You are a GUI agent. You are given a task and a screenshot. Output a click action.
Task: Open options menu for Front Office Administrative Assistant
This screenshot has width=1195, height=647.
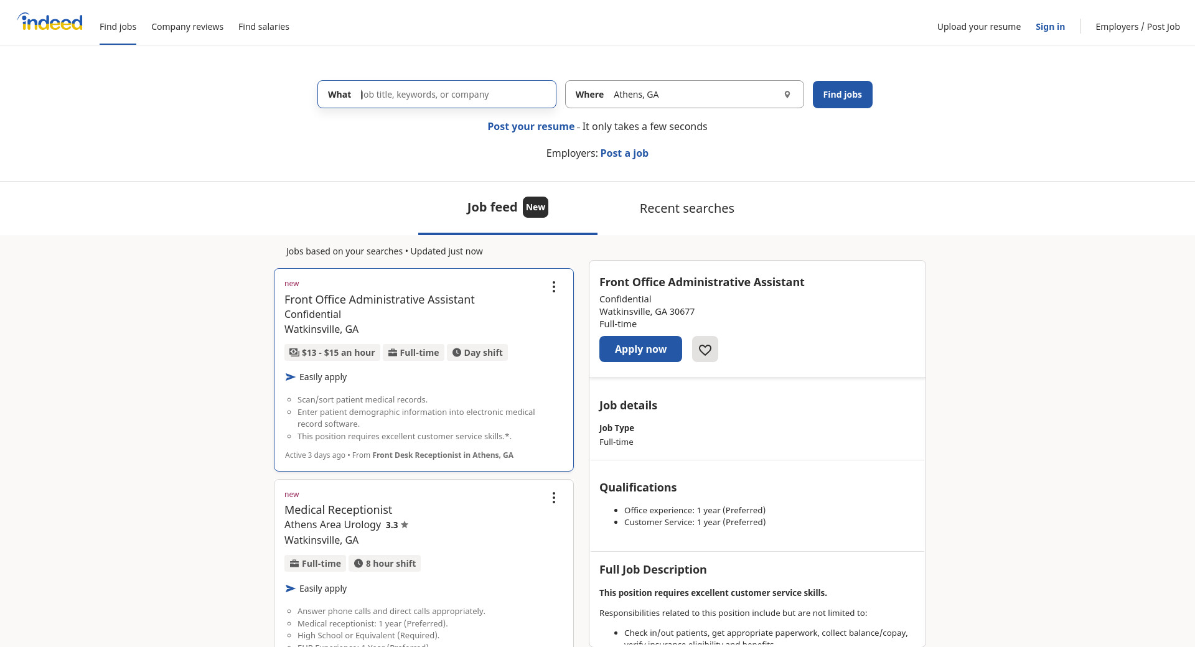tap(553, 287)
